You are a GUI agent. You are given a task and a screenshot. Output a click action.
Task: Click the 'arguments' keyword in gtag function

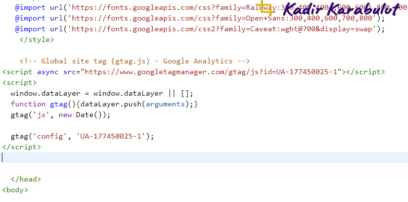(x=165, y=104)
